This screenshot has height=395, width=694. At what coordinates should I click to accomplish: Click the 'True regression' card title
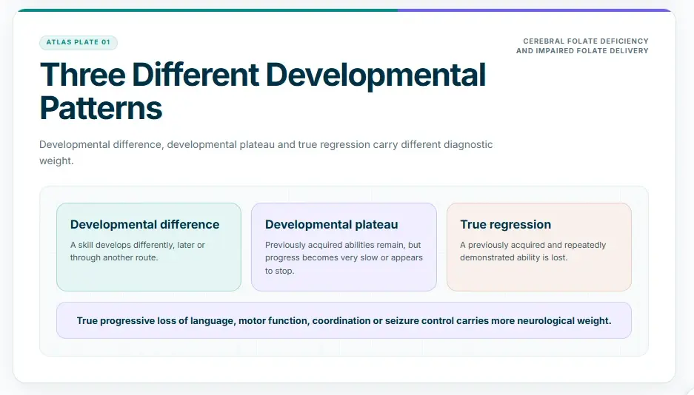point(505,224)
